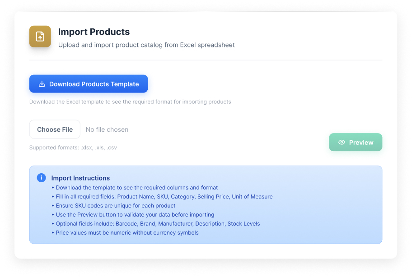
Task: Click the 'No file chosen' text
Action: click(107, 129)
